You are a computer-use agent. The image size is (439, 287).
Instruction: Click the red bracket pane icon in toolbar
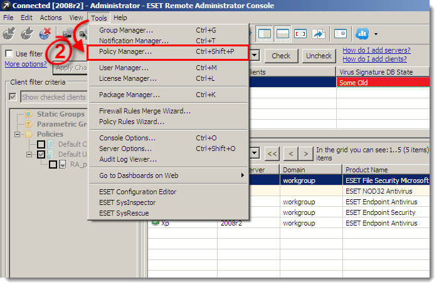300,33
